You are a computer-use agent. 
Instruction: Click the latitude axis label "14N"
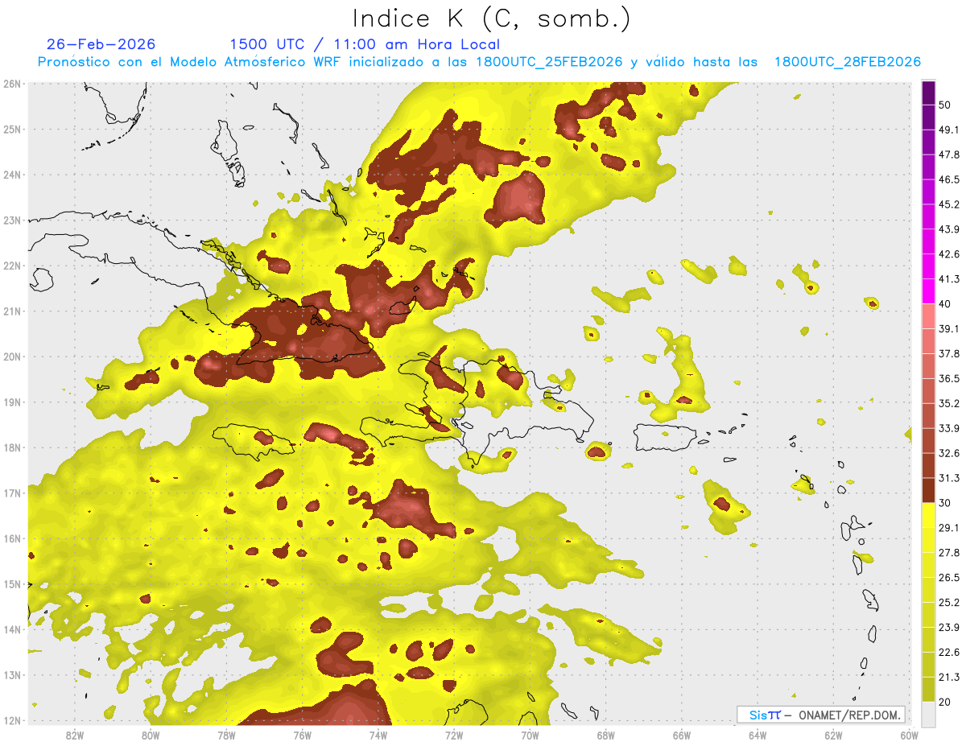12,629
